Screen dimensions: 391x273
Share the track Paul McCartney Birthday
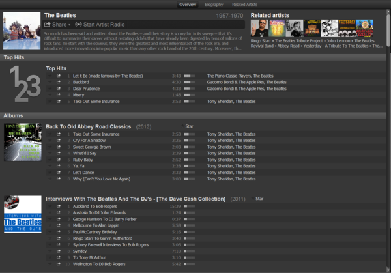(x=59, y=232)
